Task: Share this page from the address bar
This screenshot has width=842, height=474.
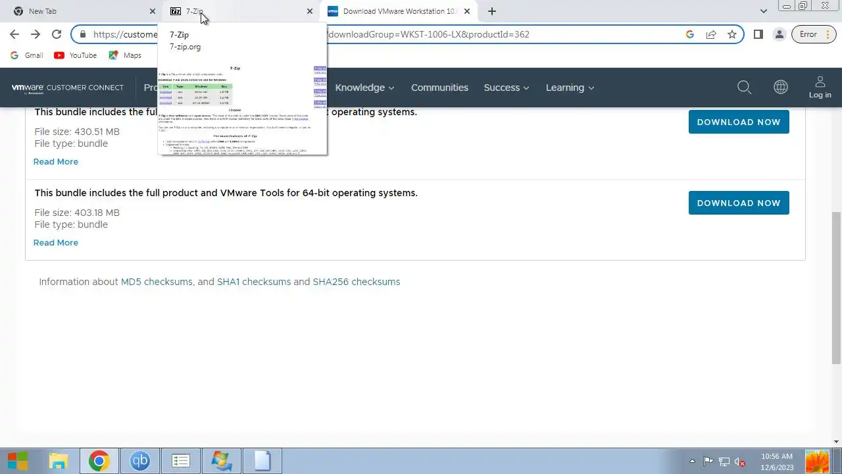Action: pos(711,34)
